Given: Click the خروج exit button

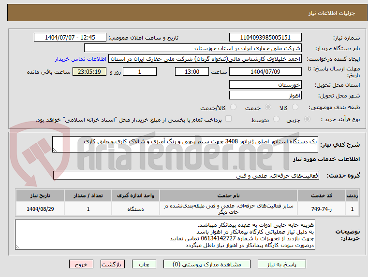Looking at the screenshot, I should click(x=81, y=264).
